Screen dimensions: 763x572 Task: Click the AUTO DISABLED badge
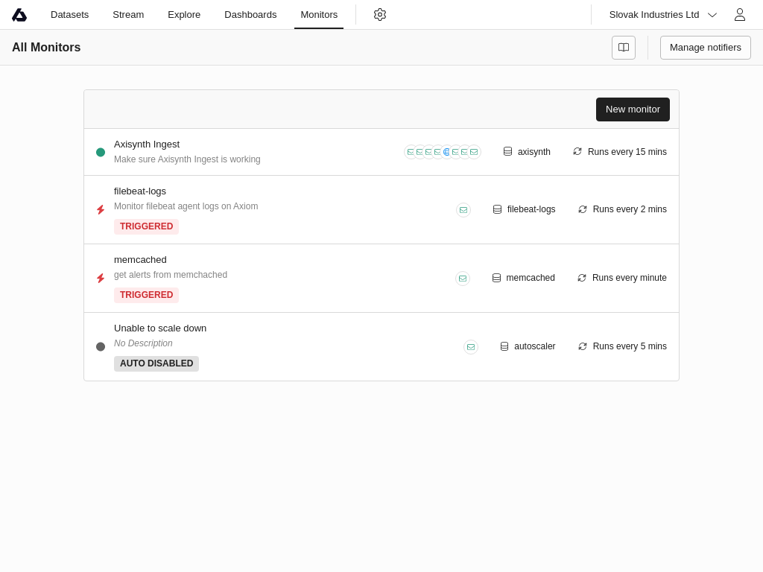pyautogui.click(x=156, y=363)
